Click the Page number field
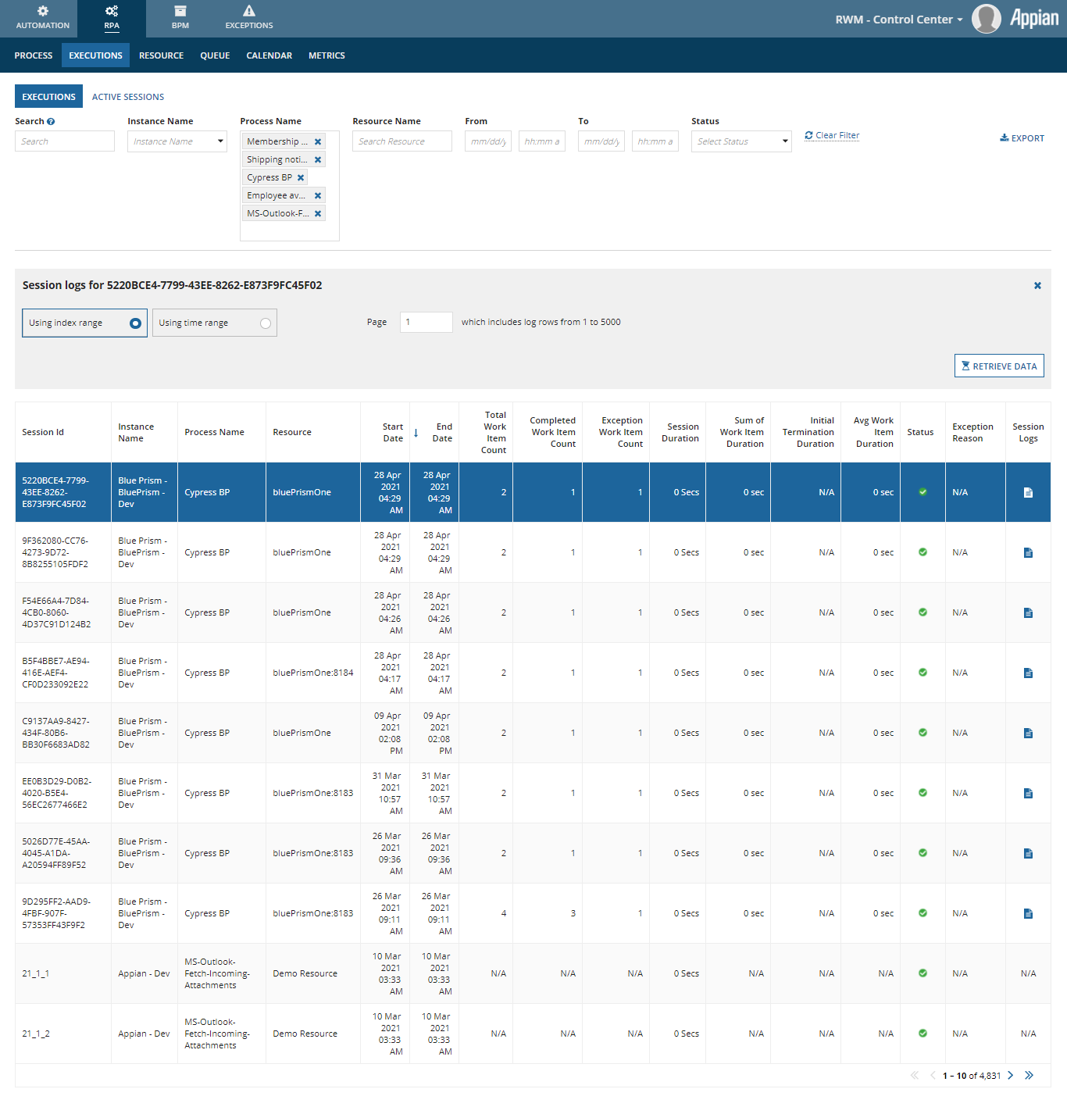This screenshot has height=1114, width=1067. 426,322
